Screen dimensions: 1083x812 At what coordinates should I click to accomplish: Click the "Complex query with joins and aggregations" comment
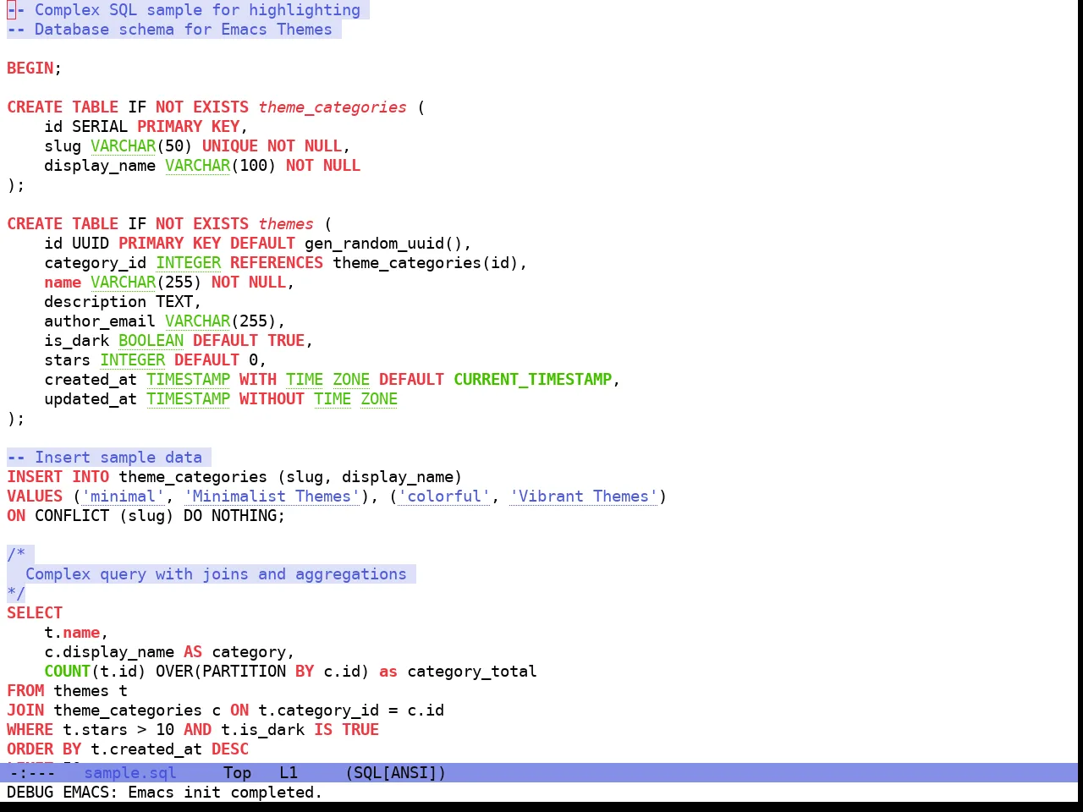point(216,574)
